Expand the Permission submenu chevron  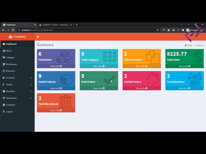(x=31, y=98)
